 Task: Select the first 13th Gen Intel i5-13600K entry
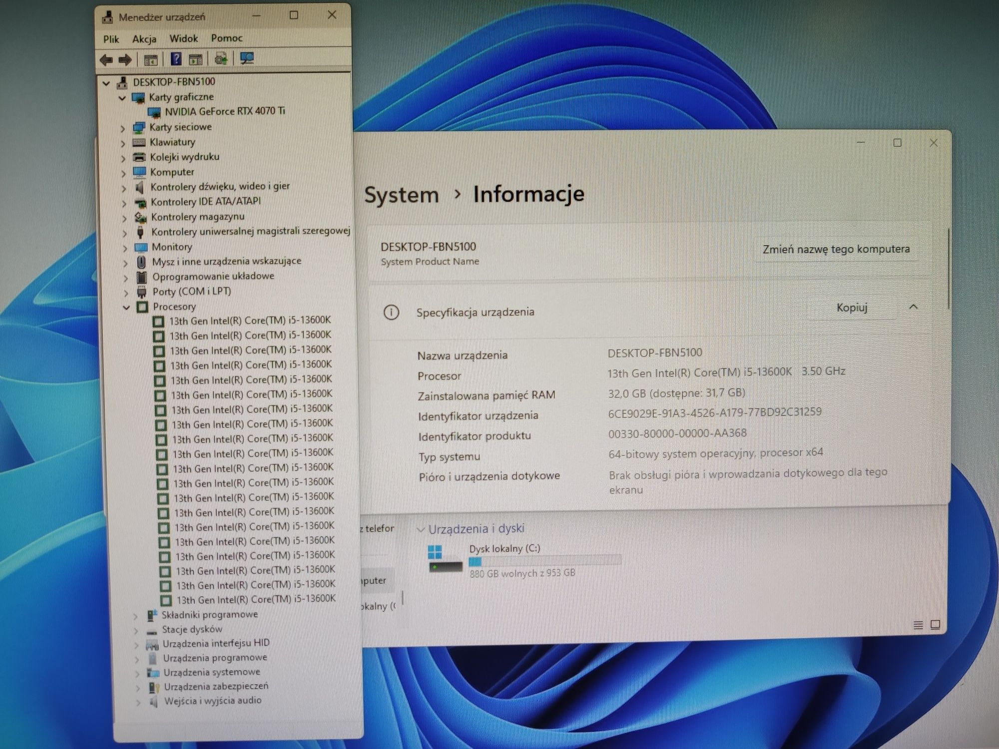[x=250, y=321]
